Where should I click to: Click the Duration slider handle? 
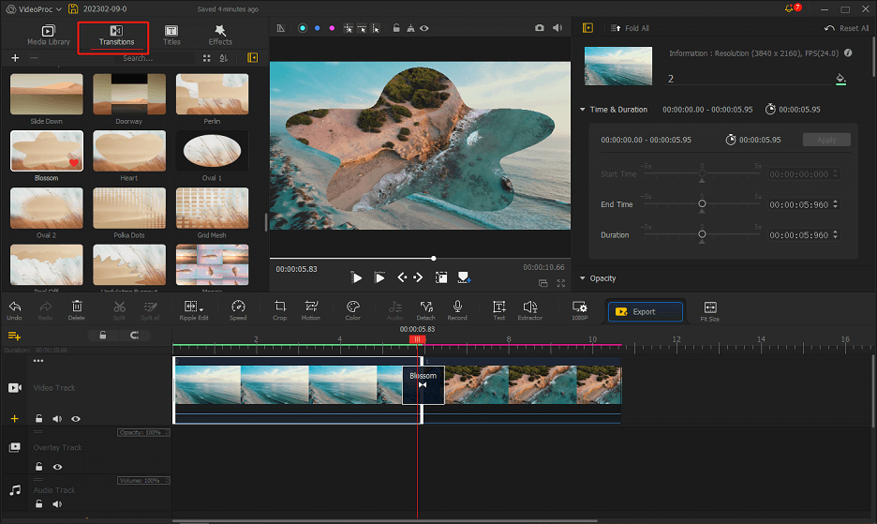click(x=702, y=234)
